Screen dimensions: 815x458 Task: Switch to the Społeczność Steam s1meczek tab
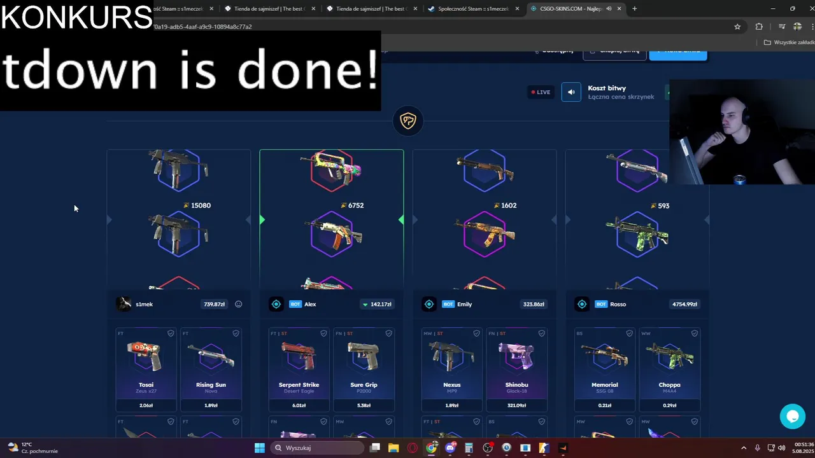pyautogui.click(x=472, y=9)
